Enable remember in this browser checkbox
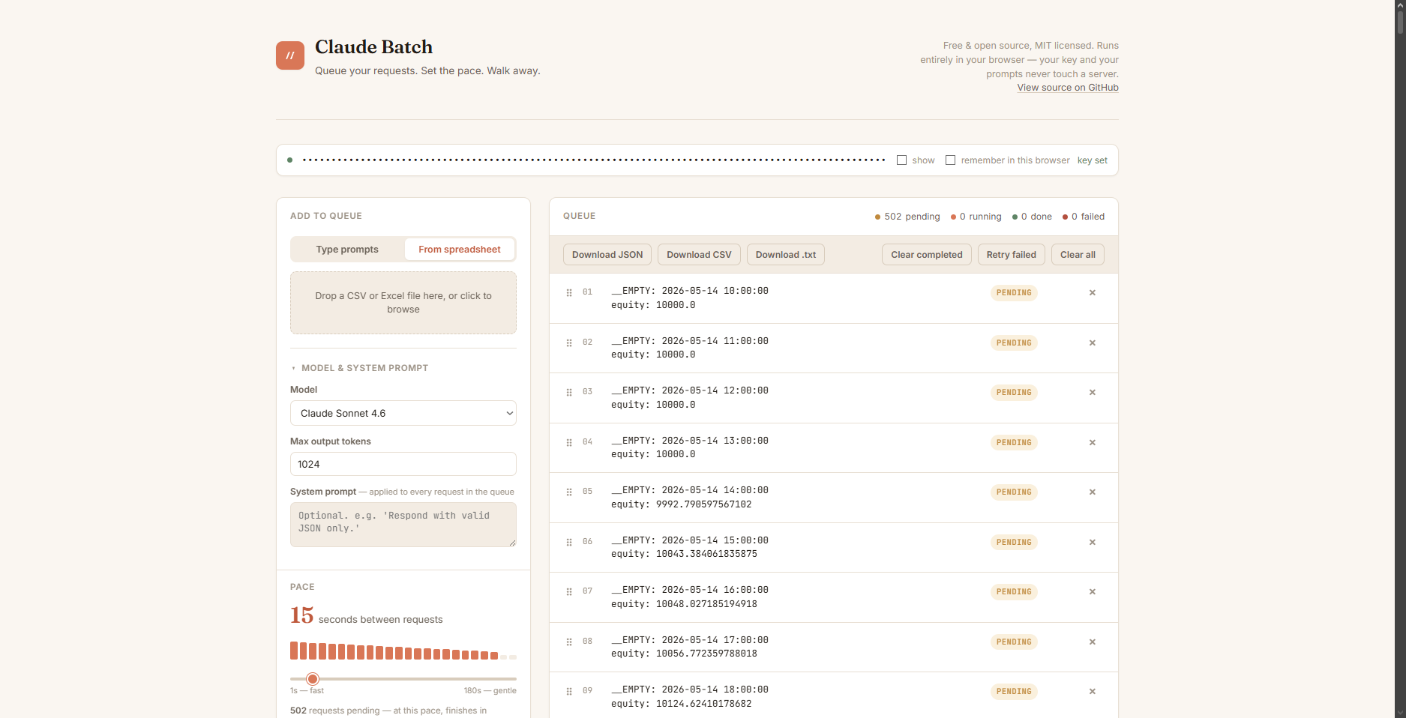This screenshot has width=1406, height=718. click(x=951, y=160)
